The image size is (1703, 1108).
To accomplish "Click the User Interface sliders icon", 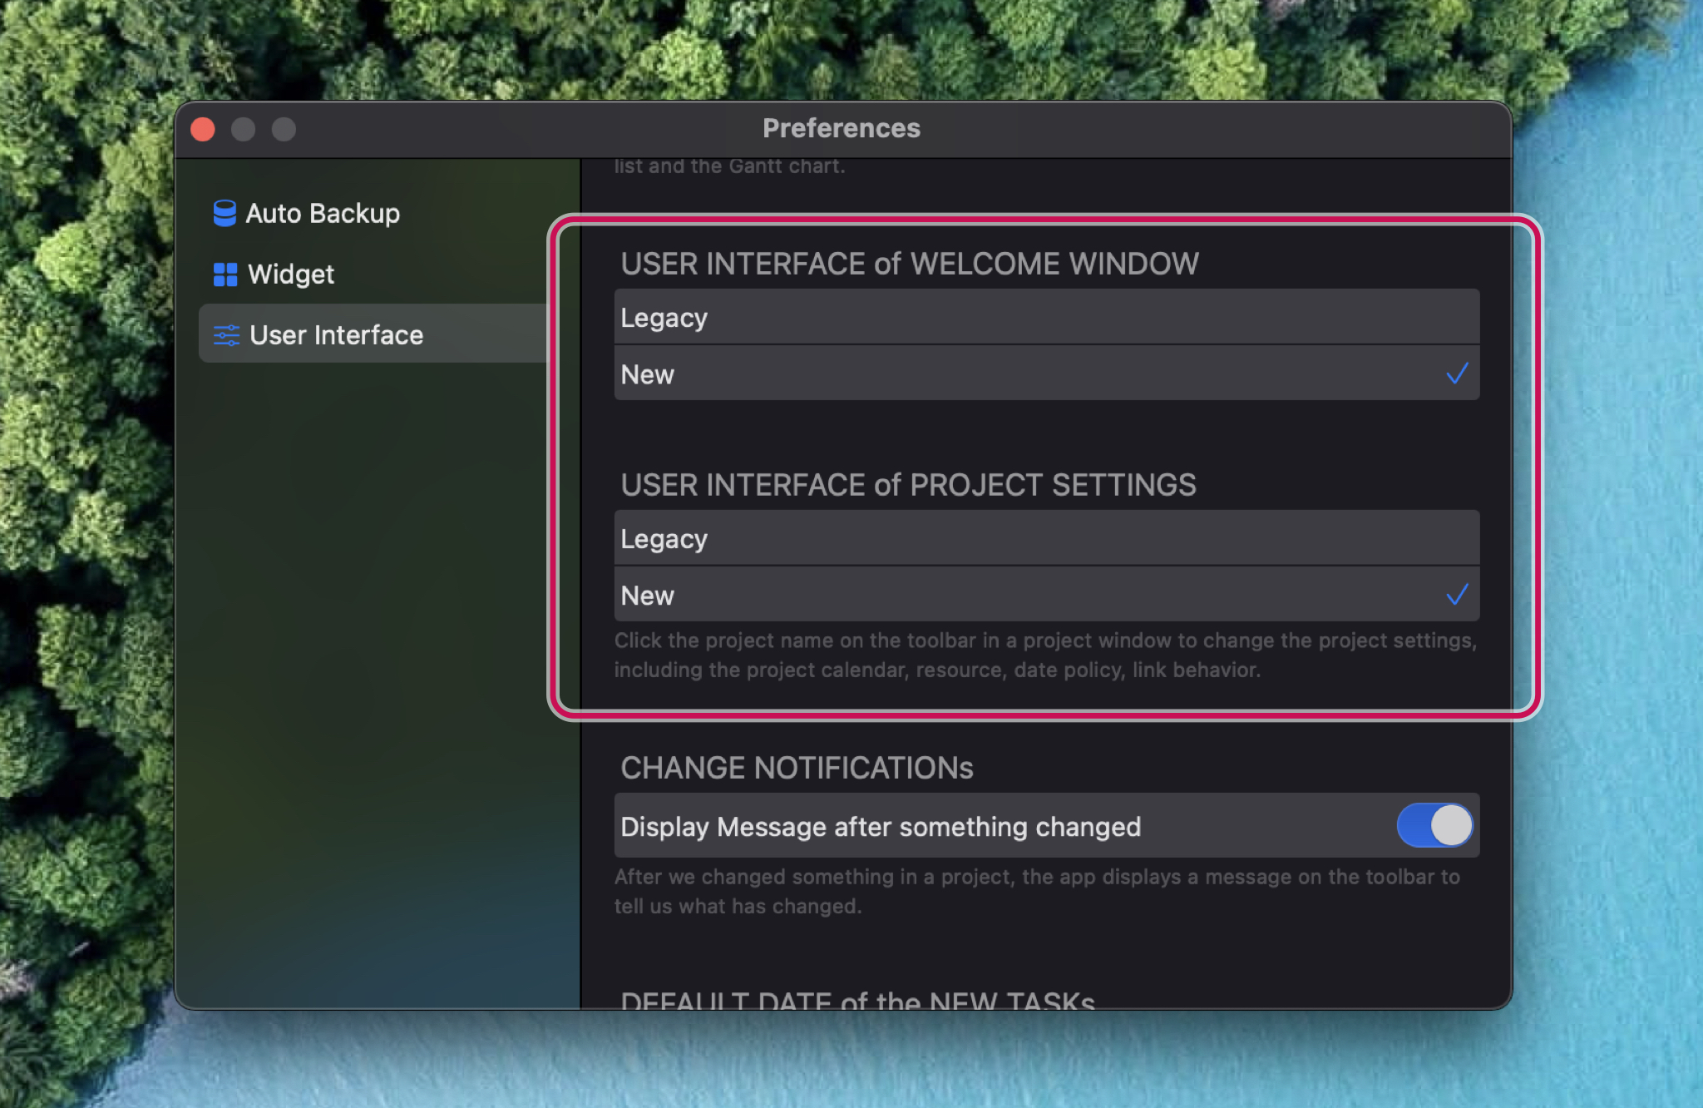I will (226, 335).
